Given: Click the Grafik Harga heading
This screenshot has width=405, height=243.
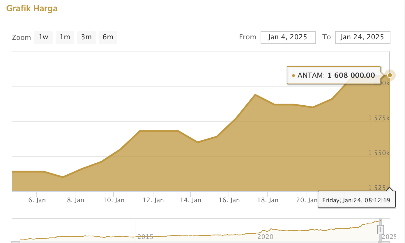Looking at the screenshot, I should point(32,8).
